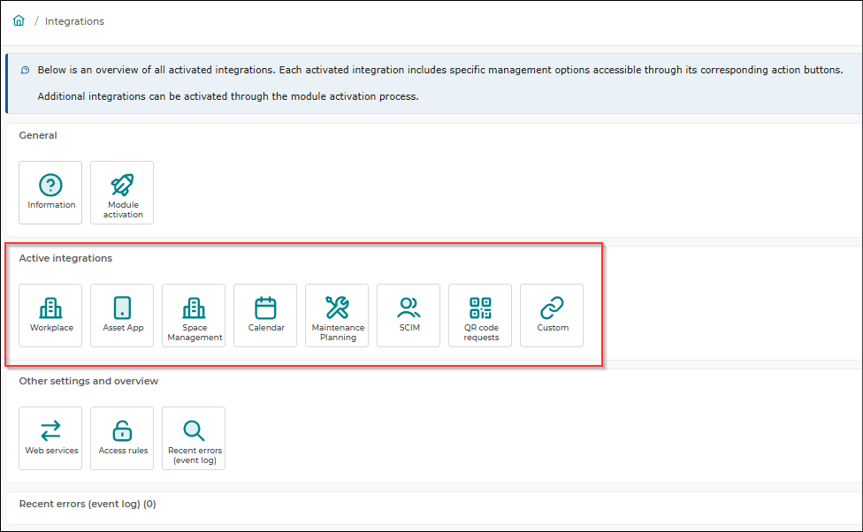Click the 'General' section heading
Viewport: 863px width, 532px height.
coord(38,135)
